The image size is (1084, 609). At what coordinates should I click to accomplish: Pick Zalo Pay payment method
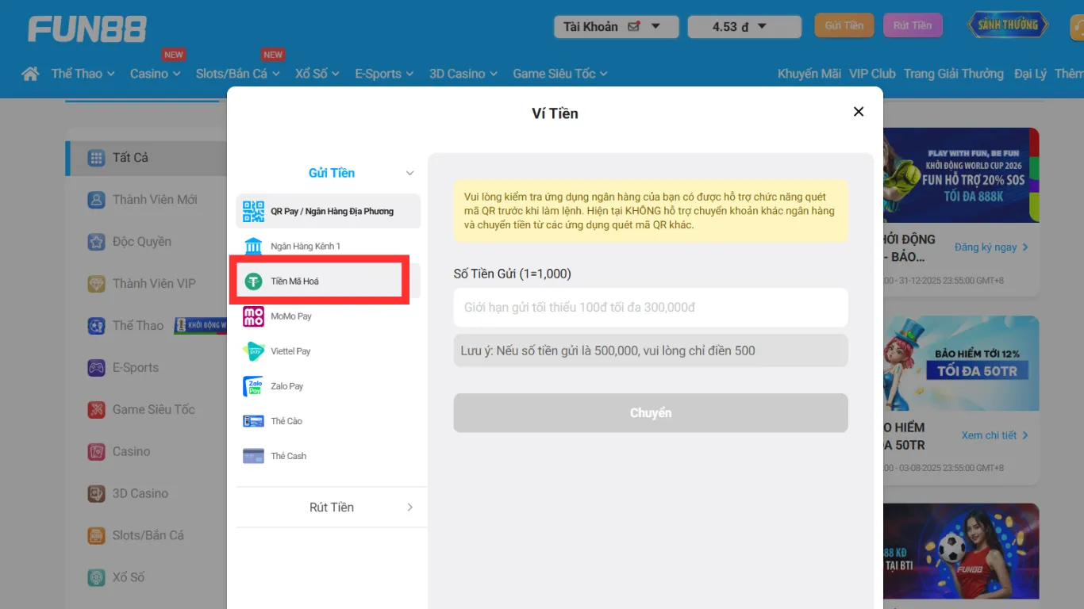[327, 385]
